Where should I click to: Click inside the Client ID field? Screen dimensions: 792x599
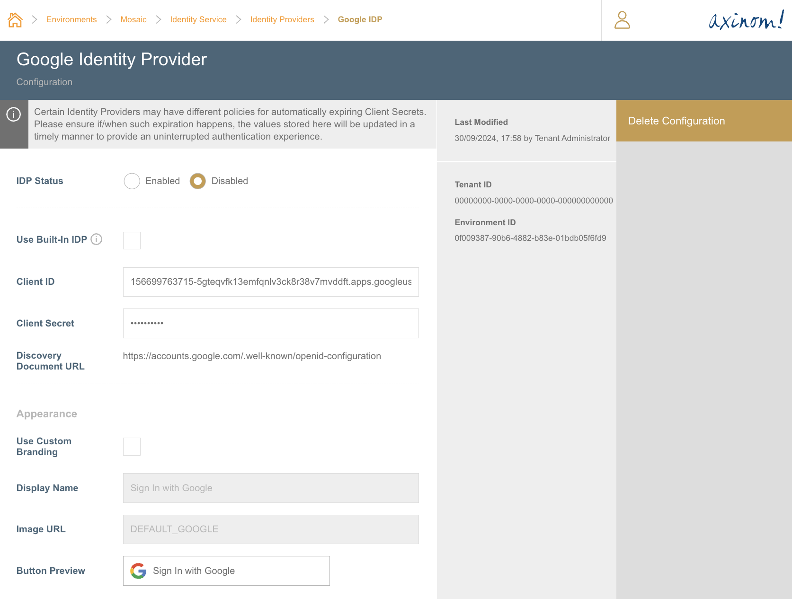click(270, 282)
